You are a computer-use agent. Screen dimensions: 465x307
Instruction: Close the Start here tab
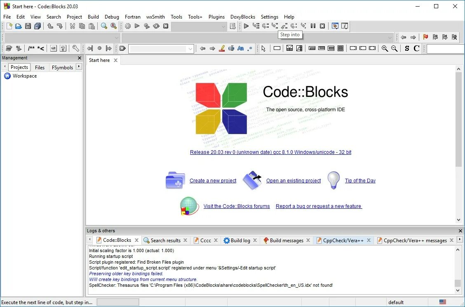[x=116, y=60]
